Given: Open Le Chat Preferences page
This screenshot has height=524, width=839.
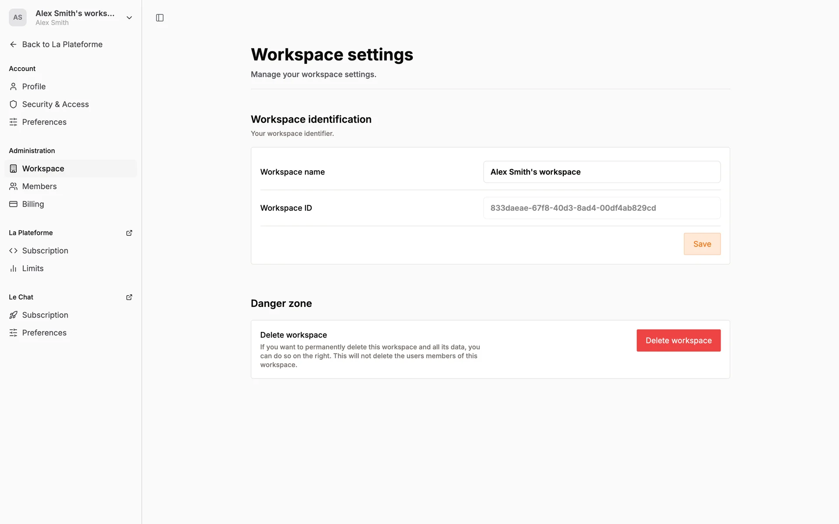Looking at the screenshot, I should pos(44,333).
